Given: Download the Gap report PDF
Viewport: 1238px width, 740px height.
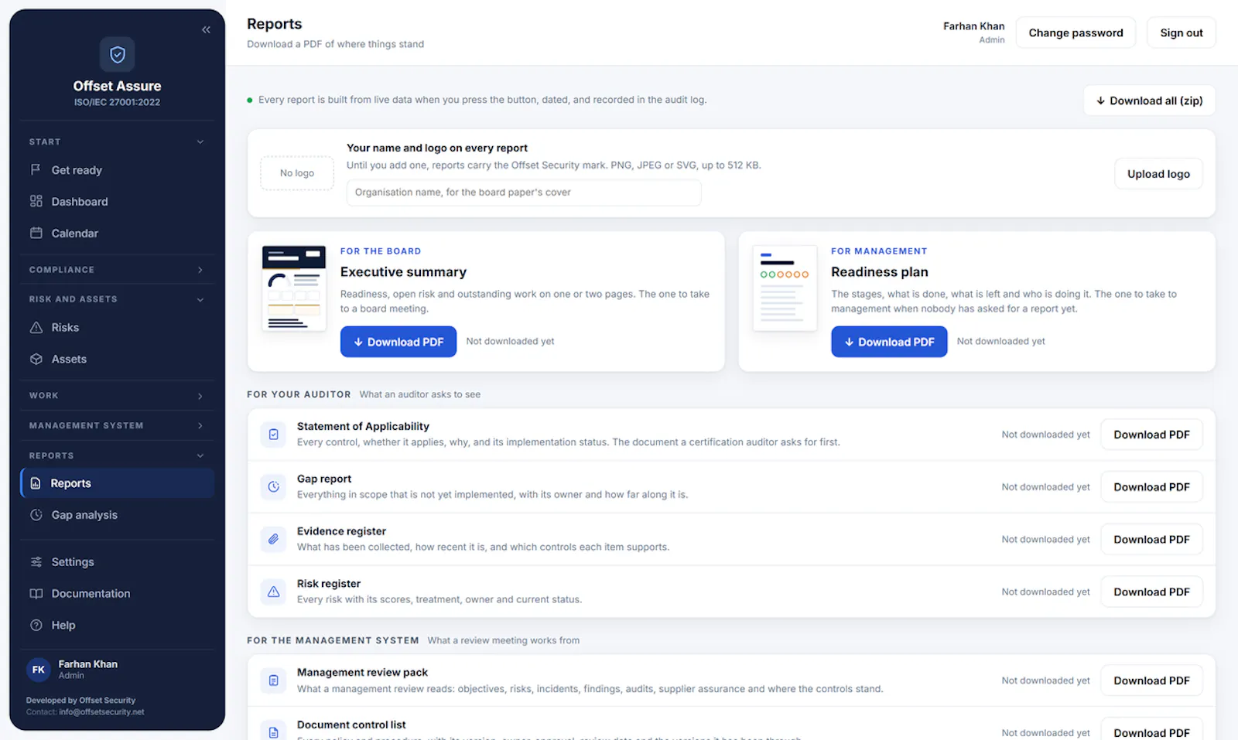Looking at the screenshot, I should (x=1151, y=487).
